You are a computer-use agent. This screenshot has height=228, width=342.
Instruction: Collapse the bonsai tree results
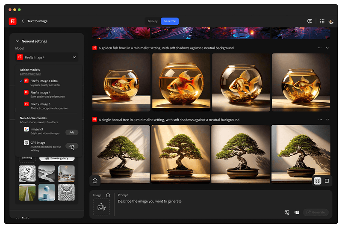pyautogui.click(x=327, y=120)
